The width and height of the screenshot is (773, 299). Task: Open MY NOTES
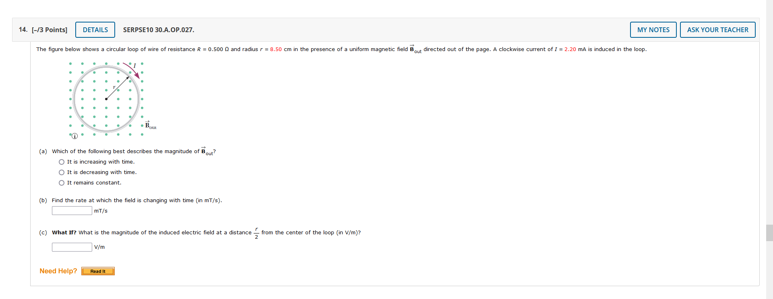653,29
